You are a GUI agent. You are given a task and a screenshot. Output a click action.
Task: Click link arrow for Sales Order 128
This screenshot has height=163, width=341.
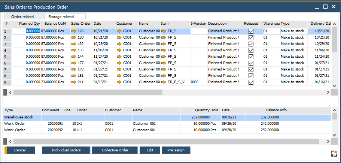click(x=74, y=31)
